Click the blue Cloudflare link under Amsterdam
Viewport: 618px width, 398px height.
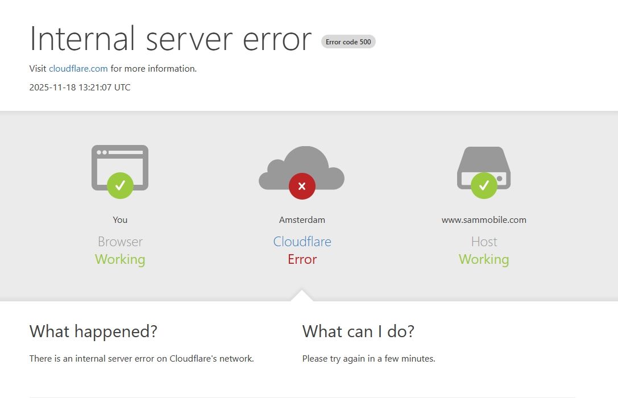click(302, 242)
